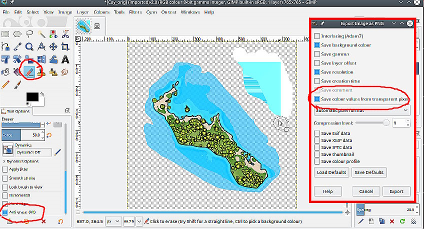The width and height of the screenshot is (424, 229).
Task: Select the Measure compass tool
Action: tap(41, 46)
